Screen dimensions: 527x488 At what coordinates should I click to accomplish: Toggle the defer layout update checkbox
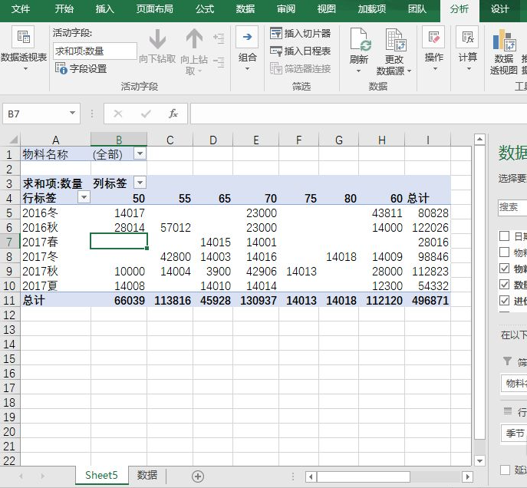504,470
